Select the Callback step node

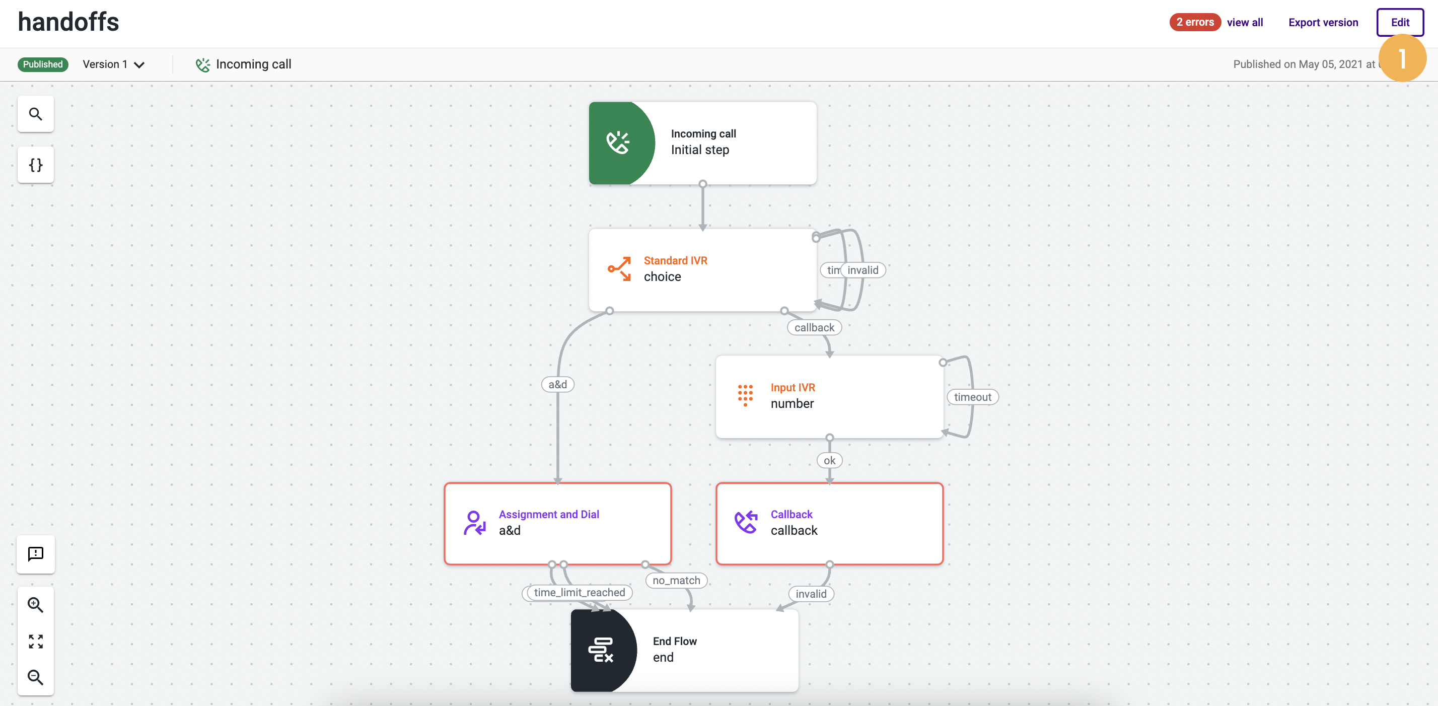coord(830,523)
